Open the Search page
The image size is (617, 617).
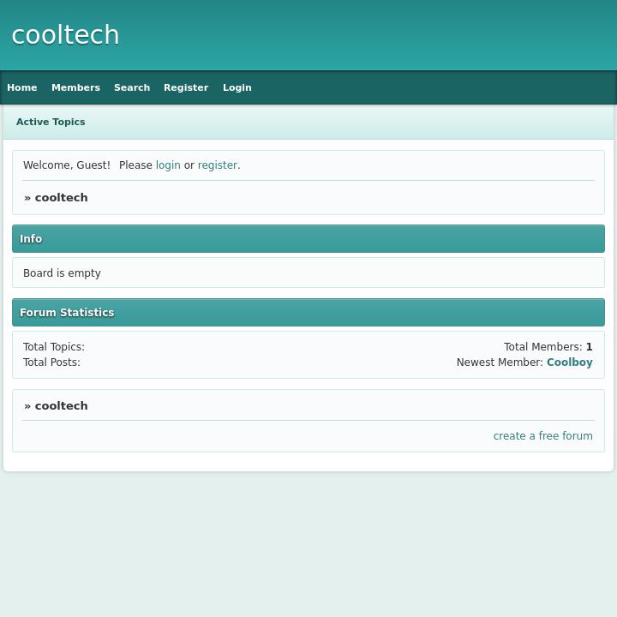pos(132,87)
